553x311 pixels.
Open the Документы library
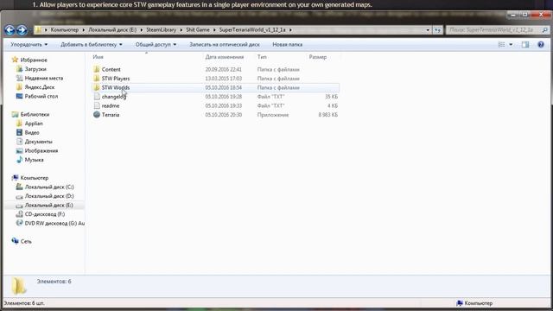click(38, 142)
